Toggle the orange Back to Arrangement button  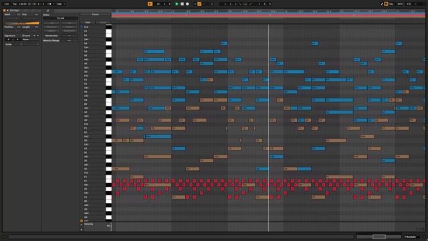click(150, 4)
